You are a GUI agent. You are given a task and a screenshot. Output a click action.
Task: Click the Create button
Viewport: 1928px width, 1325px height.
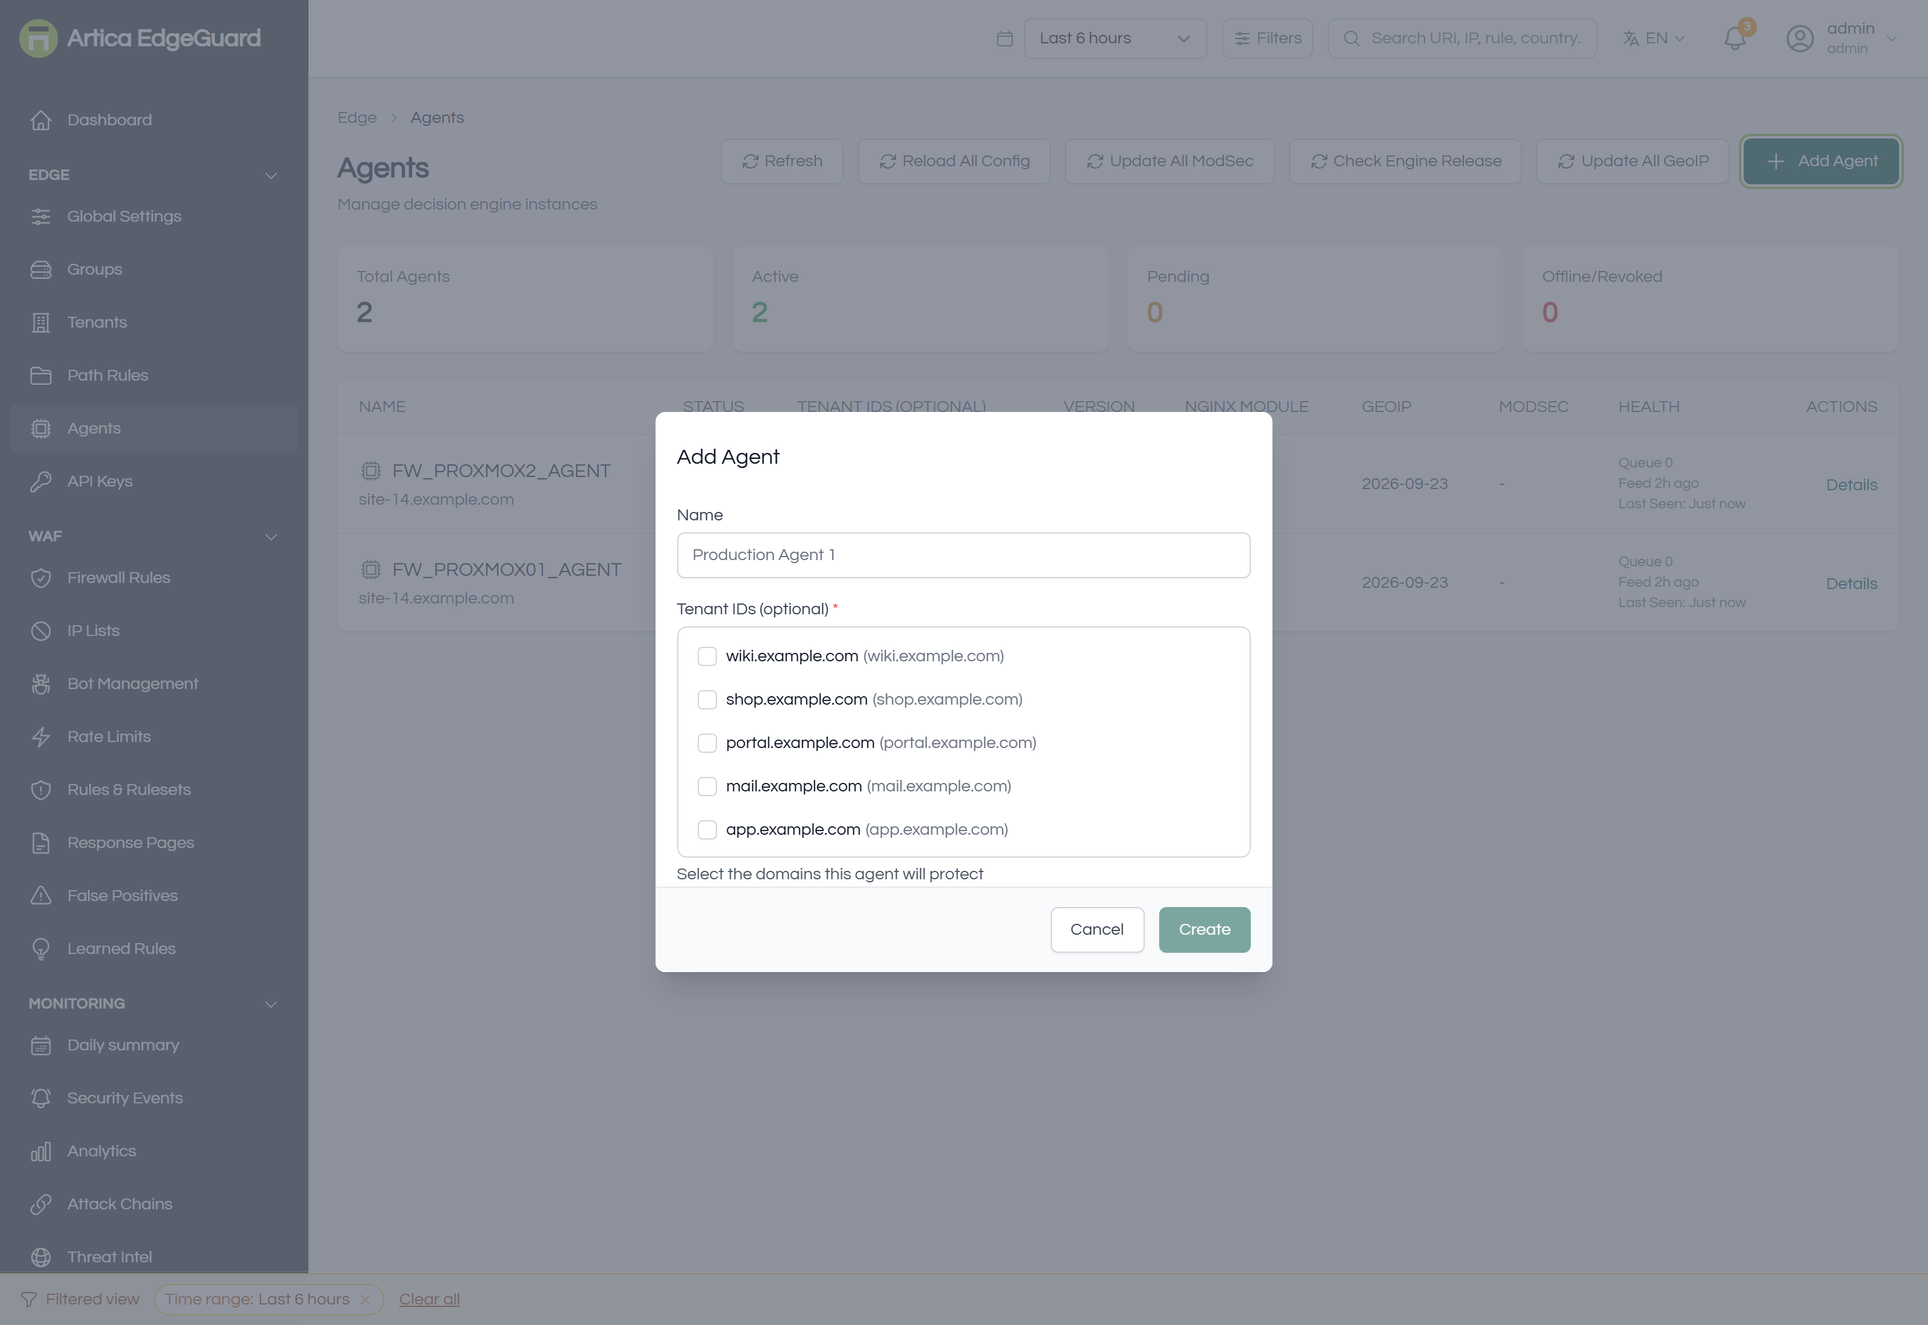tap(1204, 929)
